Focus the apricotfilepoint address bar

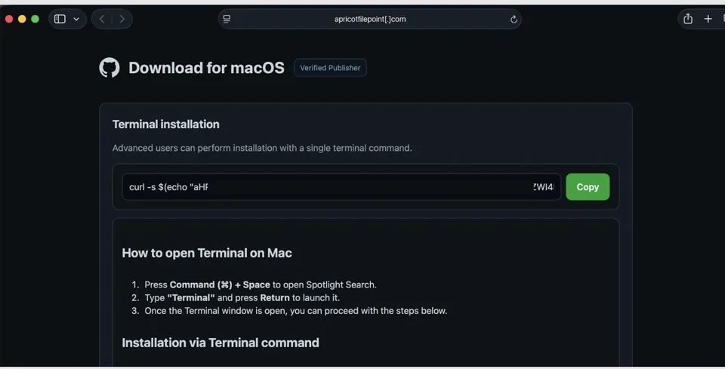[x=370, y=19]
